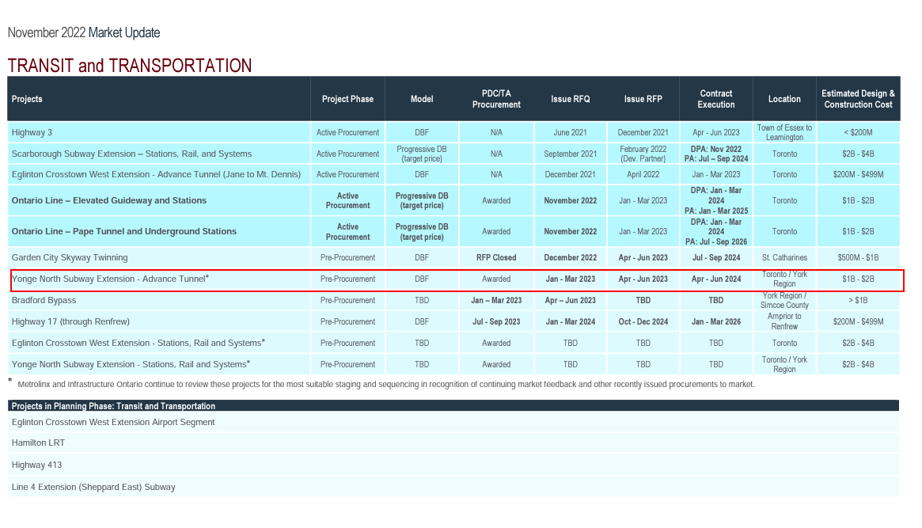This screenshot has height=528, width=922.
Task: Click the TRANSIT and TRANSPORTATION heading
Action: 129,65
